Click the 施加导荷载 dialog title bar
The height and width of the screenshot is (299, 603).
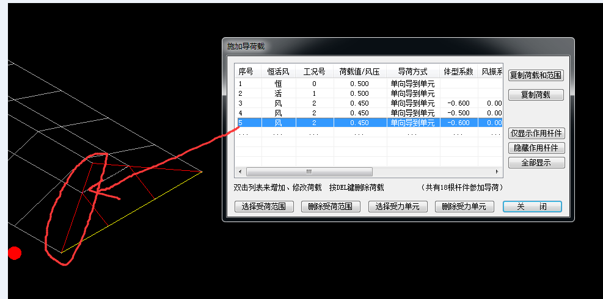coord(398,46)
